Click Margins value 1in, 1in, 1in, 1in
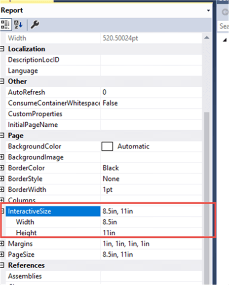The width and height of the screenshot is (229, 285). point(152,244)
